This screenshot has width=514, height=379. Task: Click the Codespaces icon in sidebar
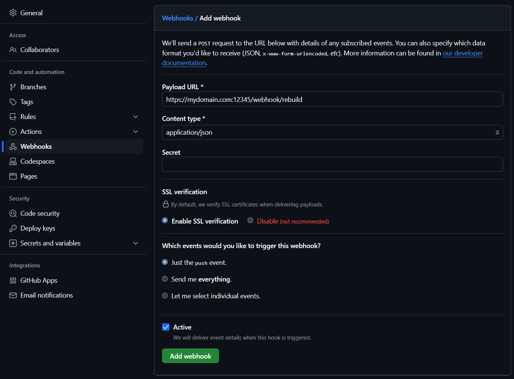(x=13, y=161)
